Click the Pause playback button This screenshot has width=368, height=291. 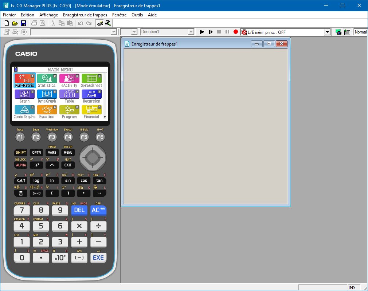(x=227, y=32)
